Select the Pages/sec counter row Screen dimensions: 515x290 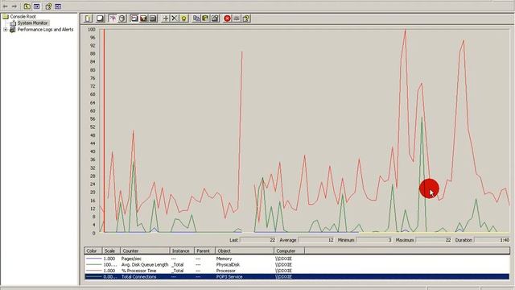pyautogui.click(x=297, y=259)
